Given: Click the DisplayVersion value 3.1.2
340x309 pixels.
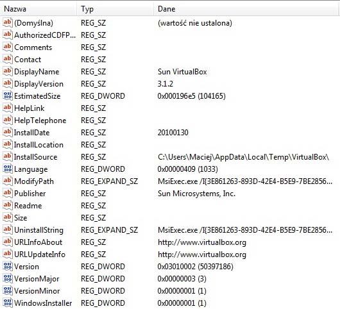Looking at the screenshot, I should pyautogui.click(x=166, y=83).
